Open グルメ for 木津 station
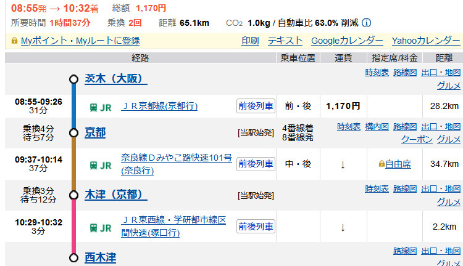The height and width of the screenshot is (266, 463). 449,202
